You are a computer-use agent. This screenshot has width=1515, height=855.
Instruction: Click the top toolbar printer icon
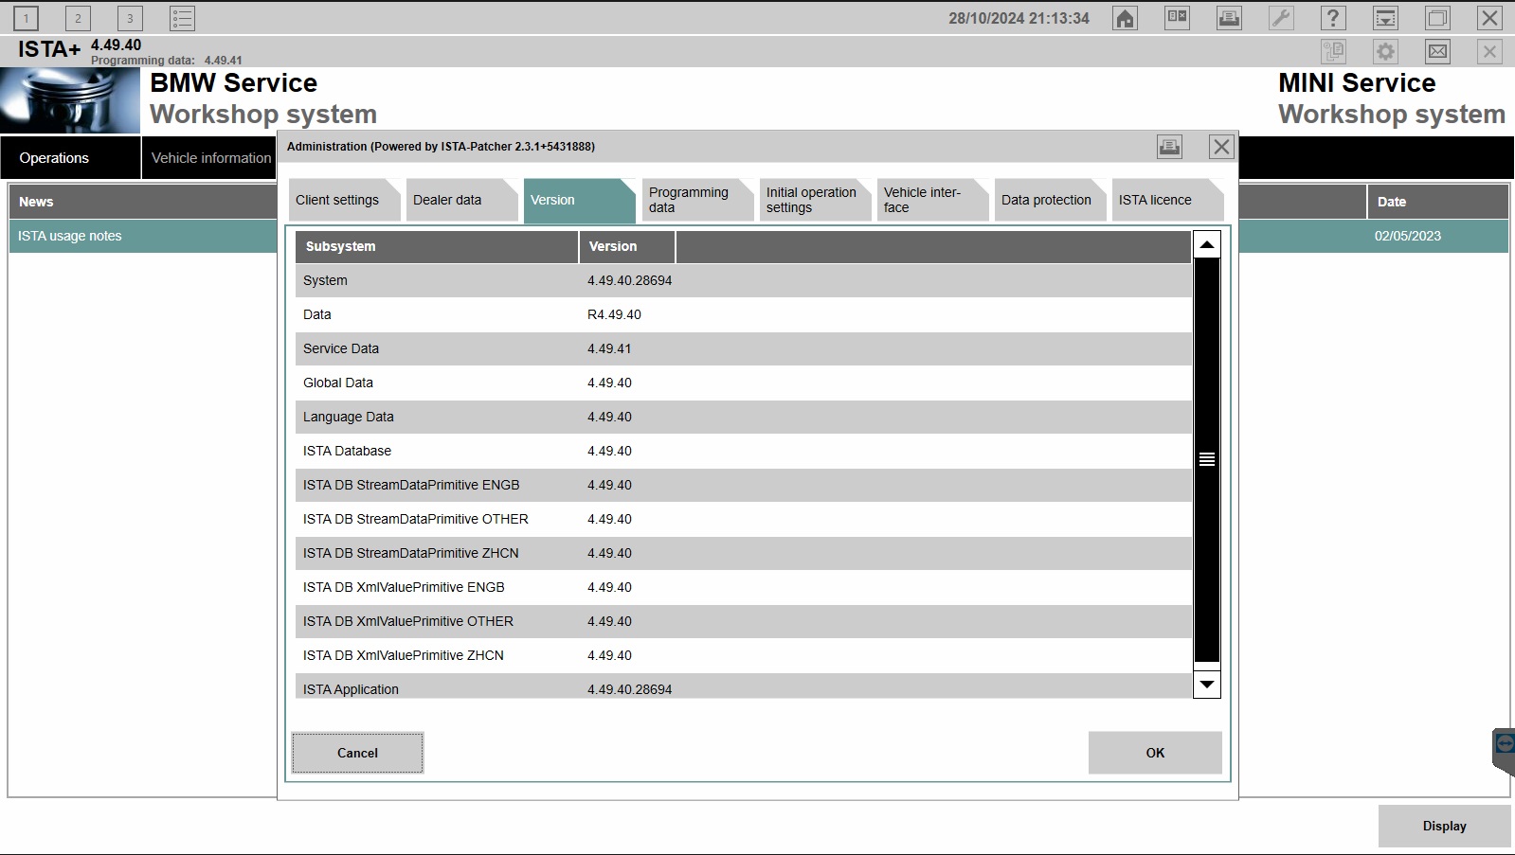(x=1229, y=18)
